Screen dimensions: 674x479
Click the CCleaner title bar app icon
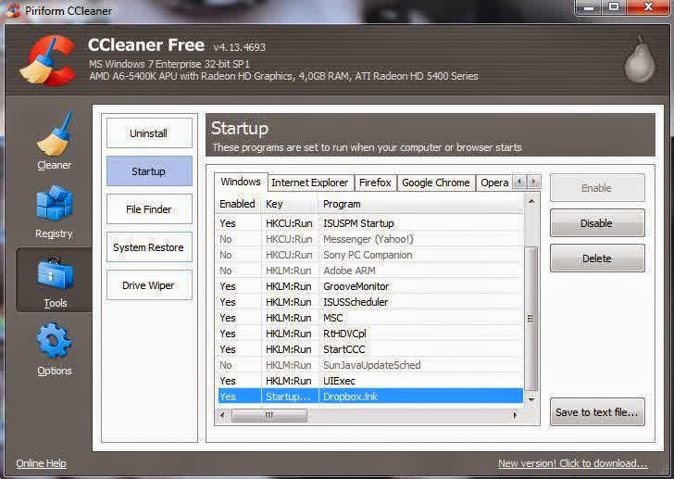click(14, 10)
